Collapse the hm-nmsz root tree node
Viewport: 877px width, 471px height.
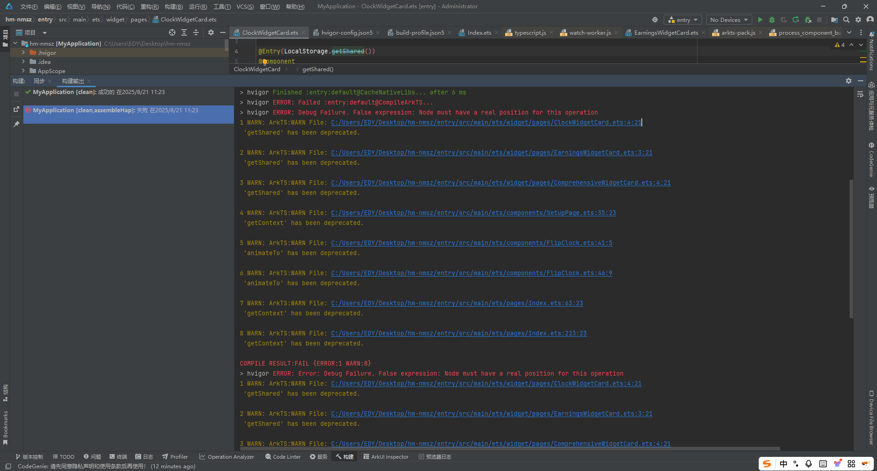[x=16, y=43]
